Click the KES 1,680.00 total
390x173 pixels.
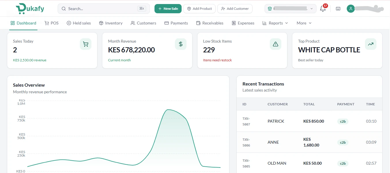point(311,142)
